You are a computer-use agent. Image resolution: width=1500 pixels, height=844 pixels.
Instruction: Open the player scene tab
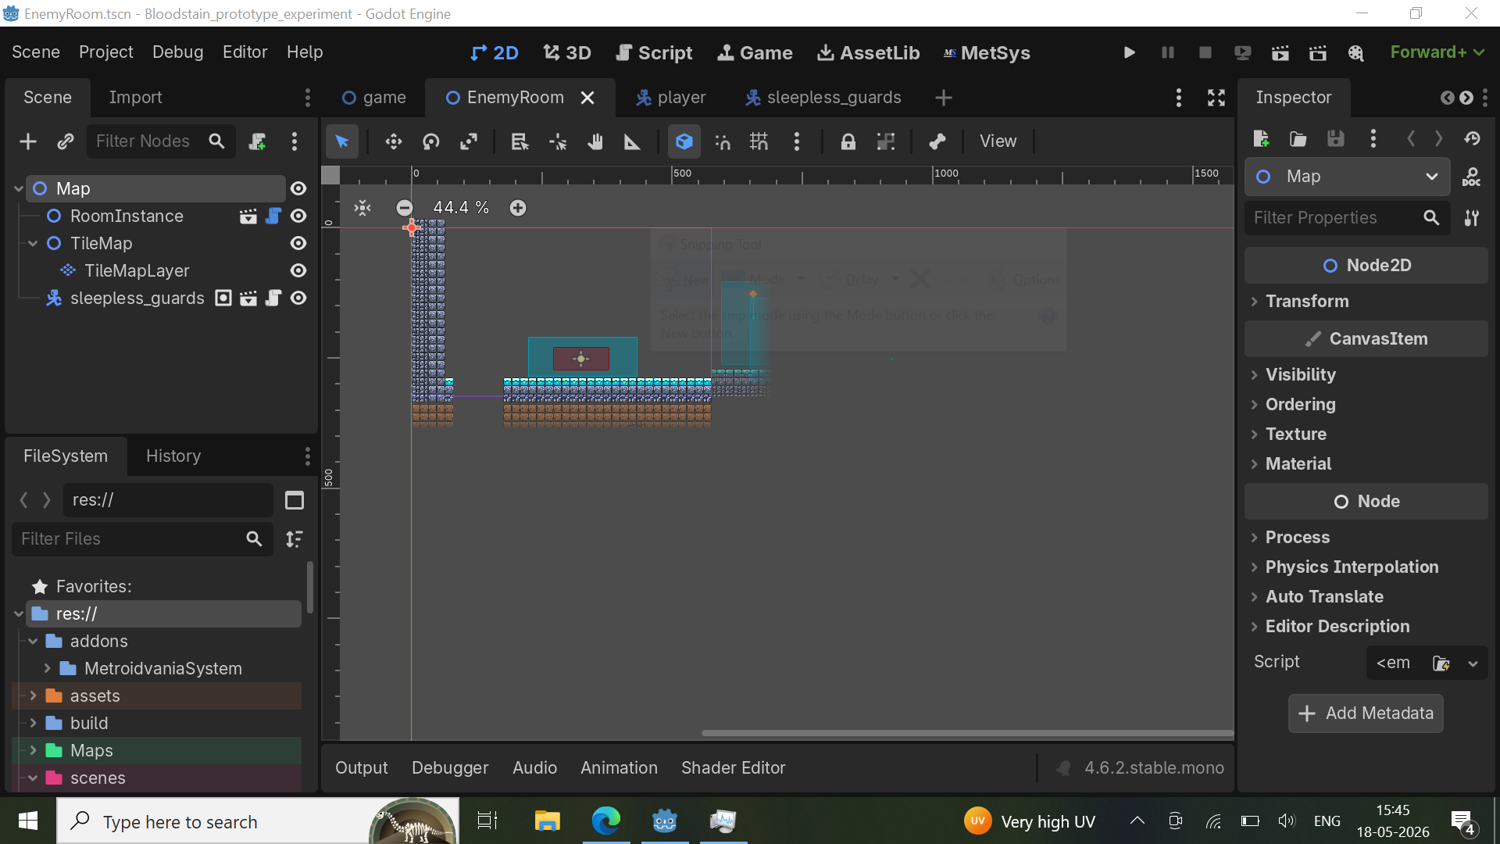[671, 98]
